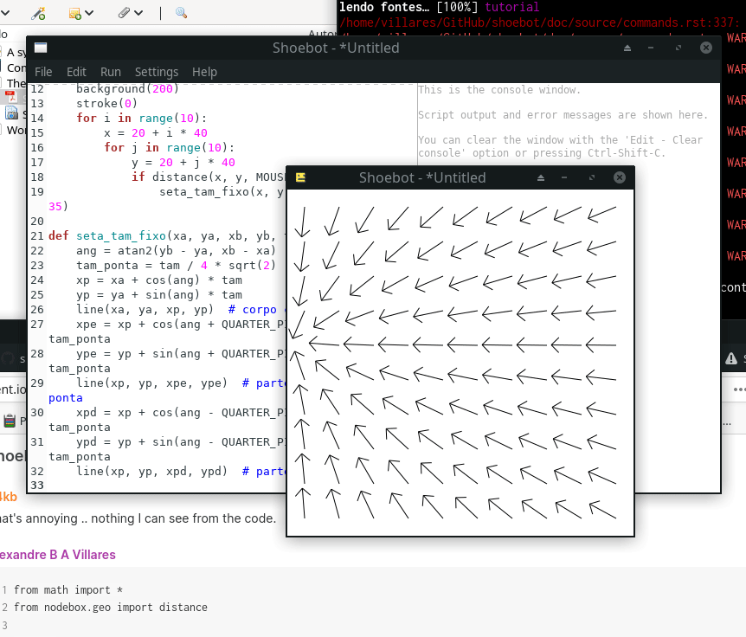Open the Run menu
The width and height of the screenshot is (746, 637).
click(x=111, y=72)
